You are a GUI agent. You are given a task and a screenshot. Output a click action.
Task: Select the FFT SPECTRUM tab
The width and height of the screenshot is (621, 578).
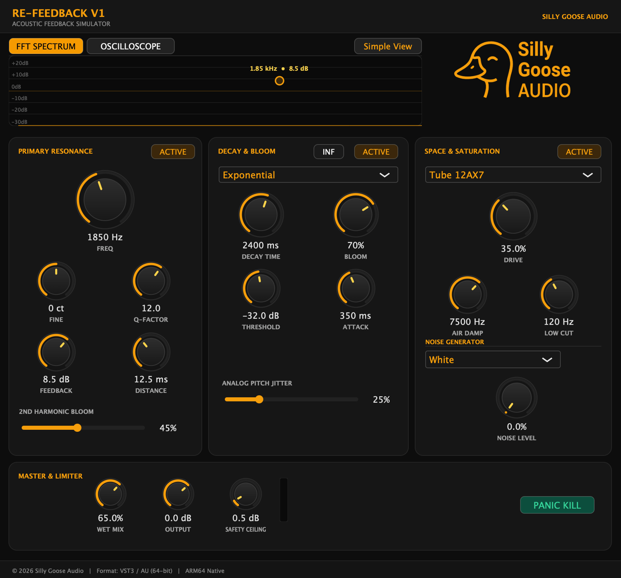coord(46,46)
